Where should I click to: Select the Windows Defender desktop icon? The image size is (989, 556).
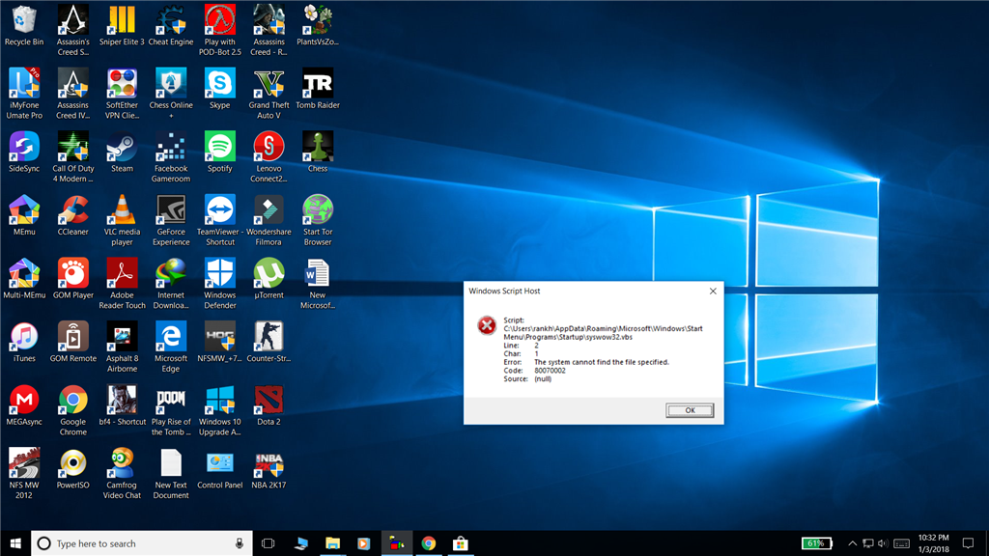coord(220,283)
